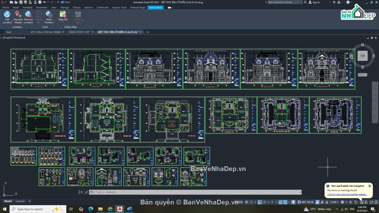Open the Annotate ribbon tab

pos(27,7)
